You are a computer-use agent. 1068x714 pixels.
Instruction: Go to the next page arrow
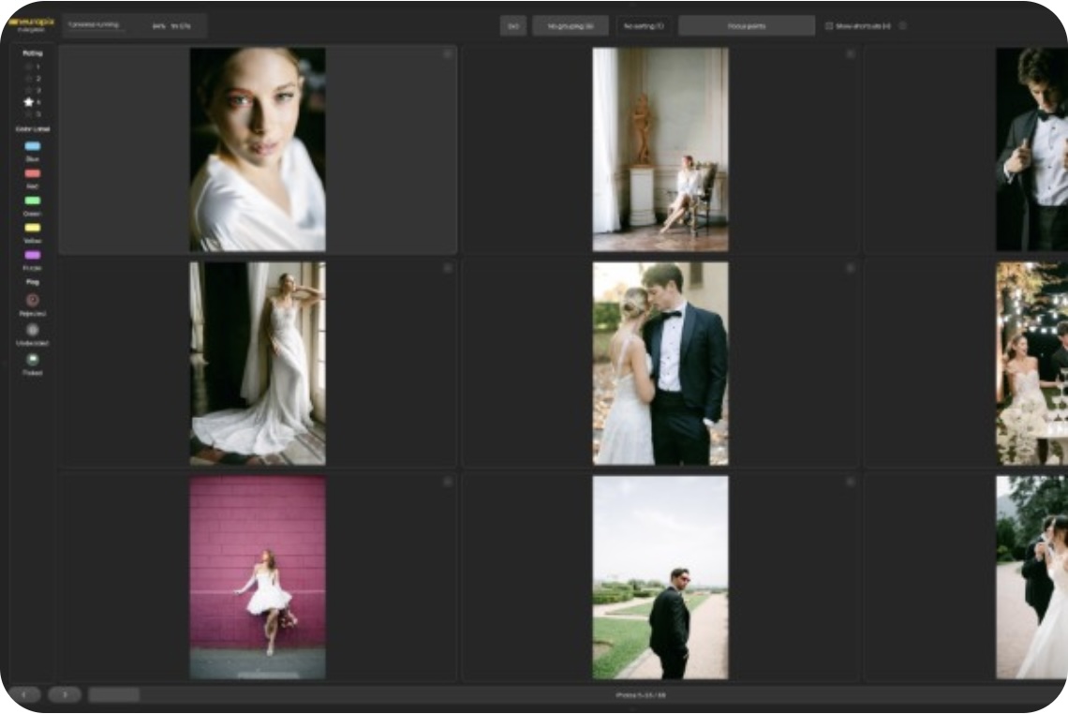point(65,694)
